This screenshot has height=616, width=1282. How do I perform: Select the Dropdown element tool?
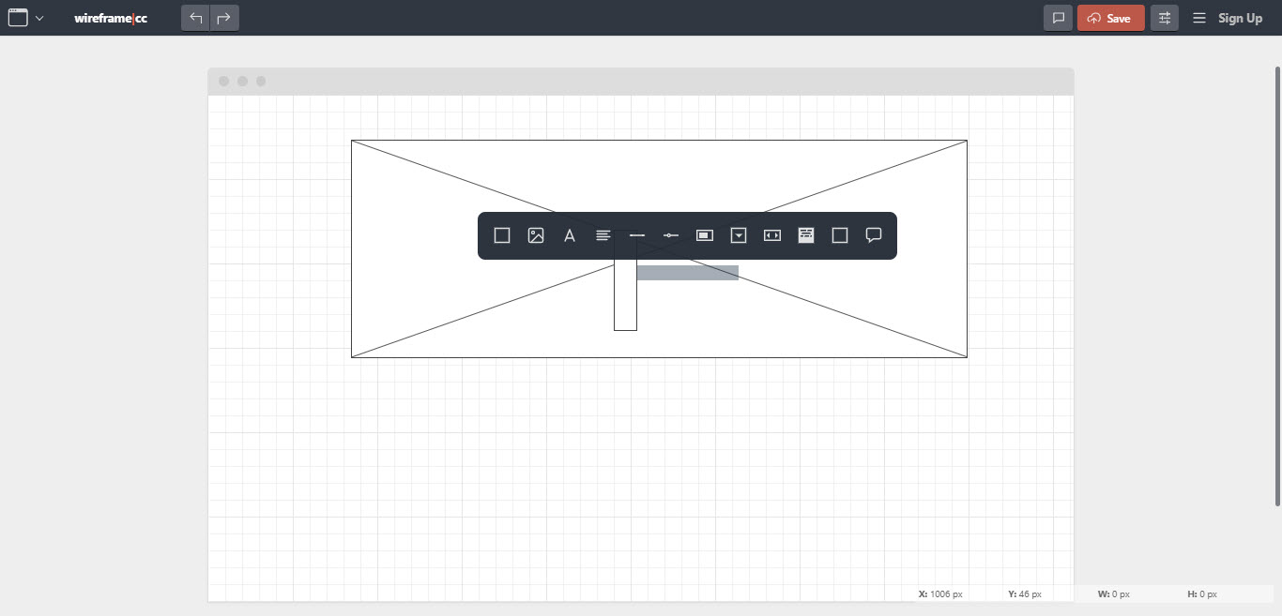tap(738, 235)
